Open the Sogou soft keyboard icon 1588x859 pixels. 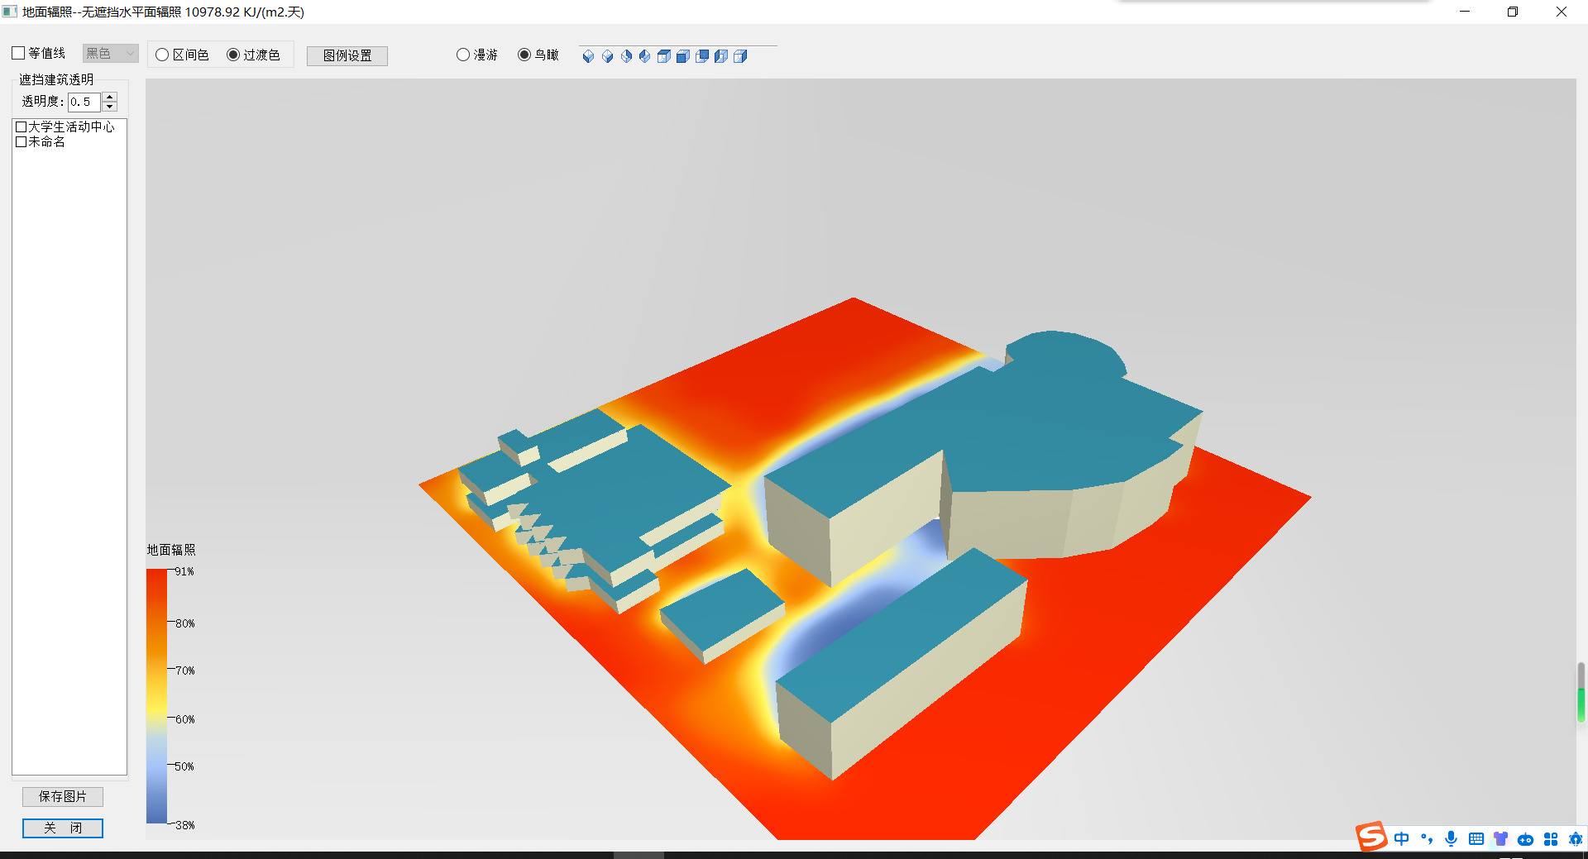1476,839
